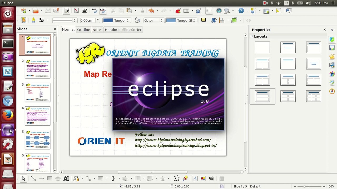
Task: Open sidebar Gallery star icon
Action: point(332,57)
